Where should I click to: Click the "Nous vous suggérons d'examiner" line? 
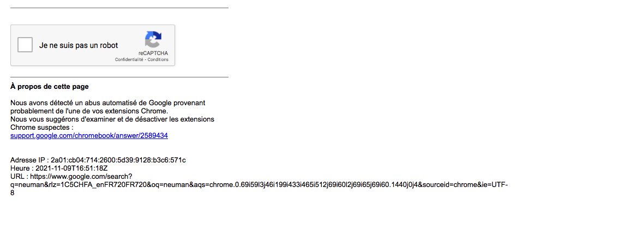[112, 119]
